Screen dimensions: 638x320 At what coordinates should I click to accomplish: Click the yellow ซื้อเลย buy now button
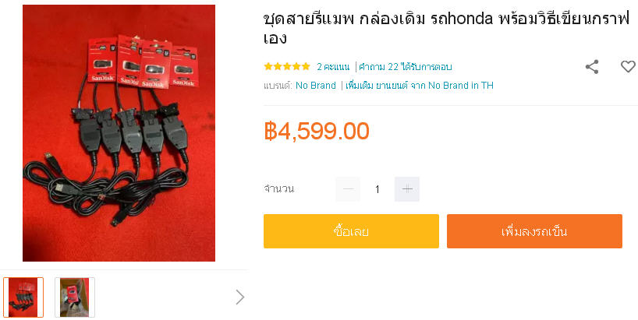(x=351, y=231)
